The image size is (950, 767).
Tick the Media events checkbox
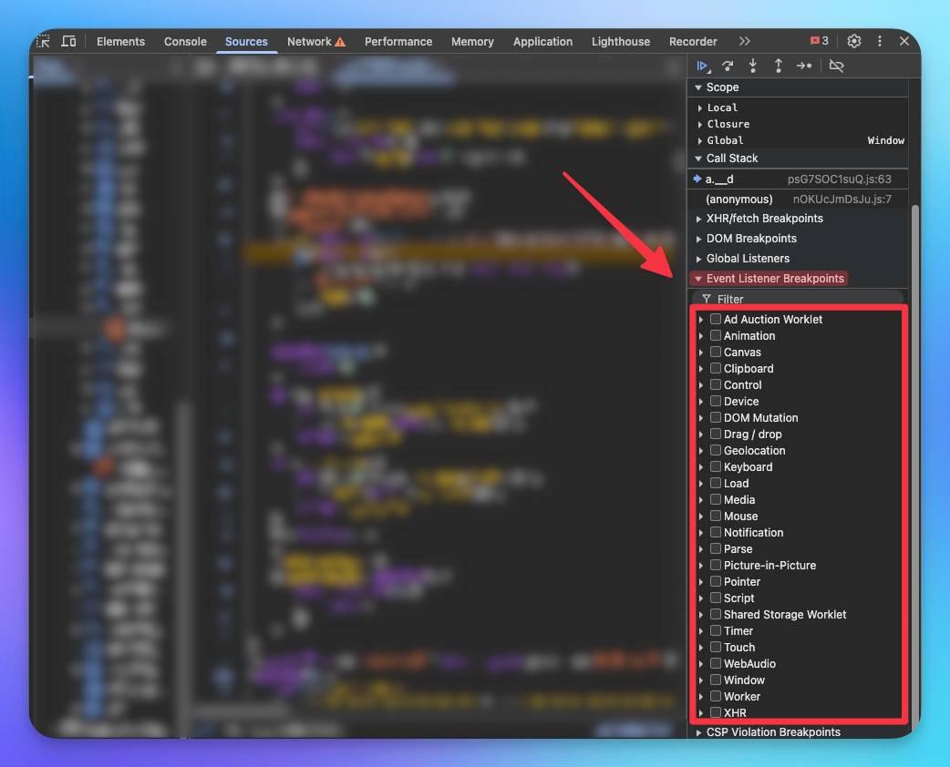[716, 499]
